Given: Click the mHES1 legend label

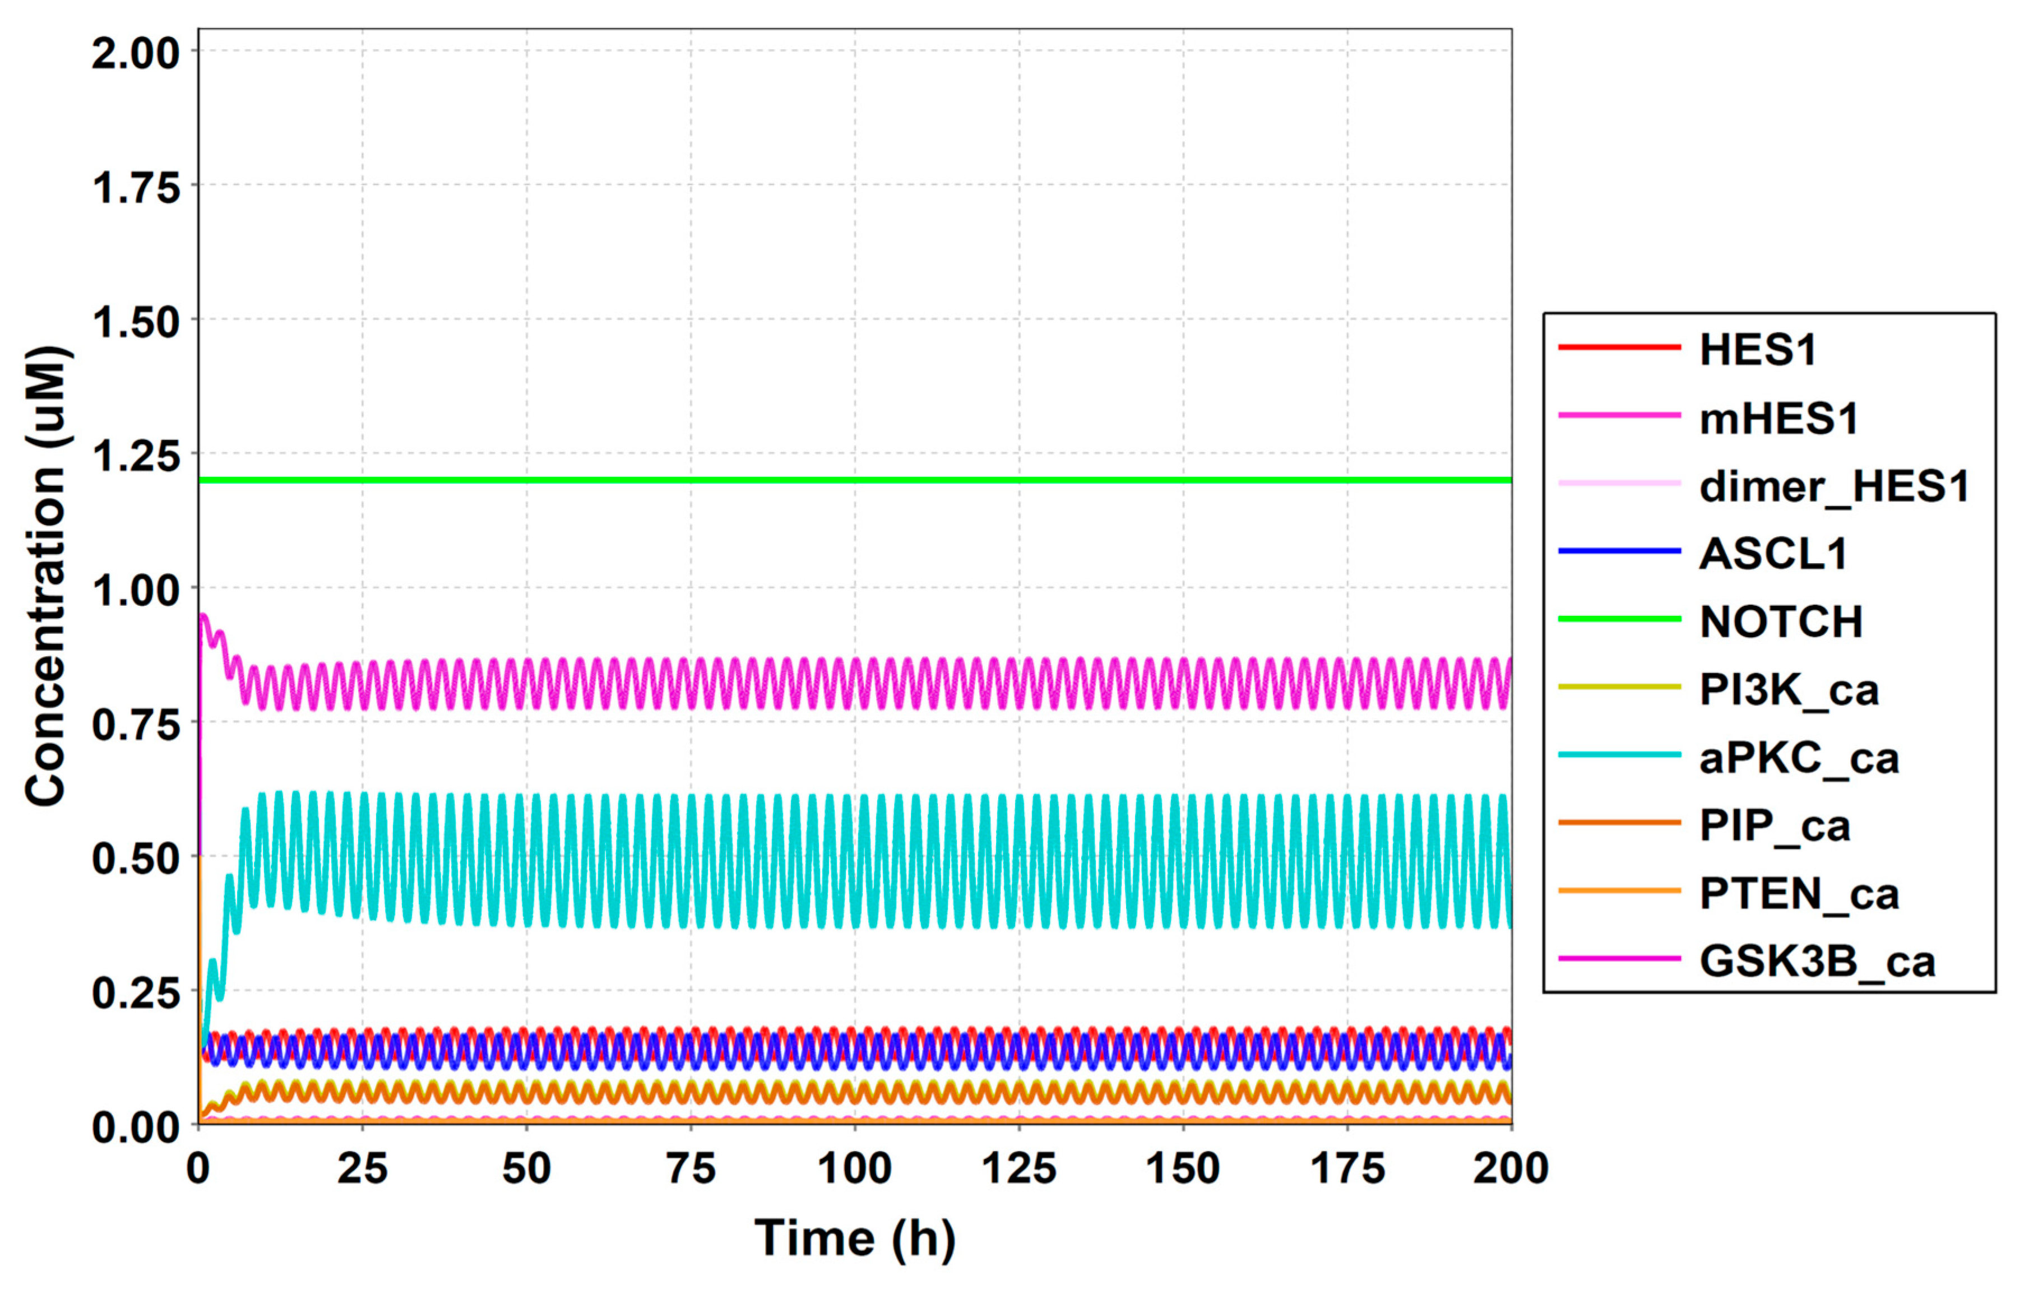Looking at the screenshot, I should point(1778,419).
